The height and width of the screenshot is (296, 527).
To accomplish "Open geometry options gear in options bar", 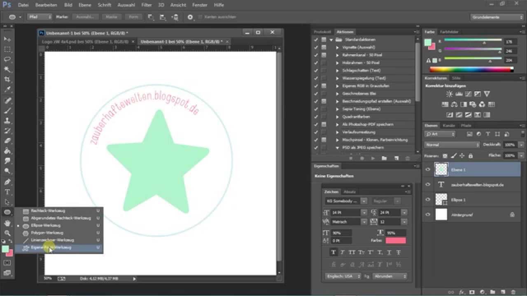I will pyautogui.click(x=190, y=17).
